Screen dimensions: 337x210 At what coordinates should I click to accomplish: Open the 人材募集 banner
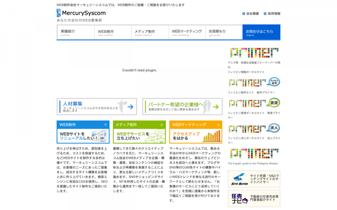click(97, 106)
